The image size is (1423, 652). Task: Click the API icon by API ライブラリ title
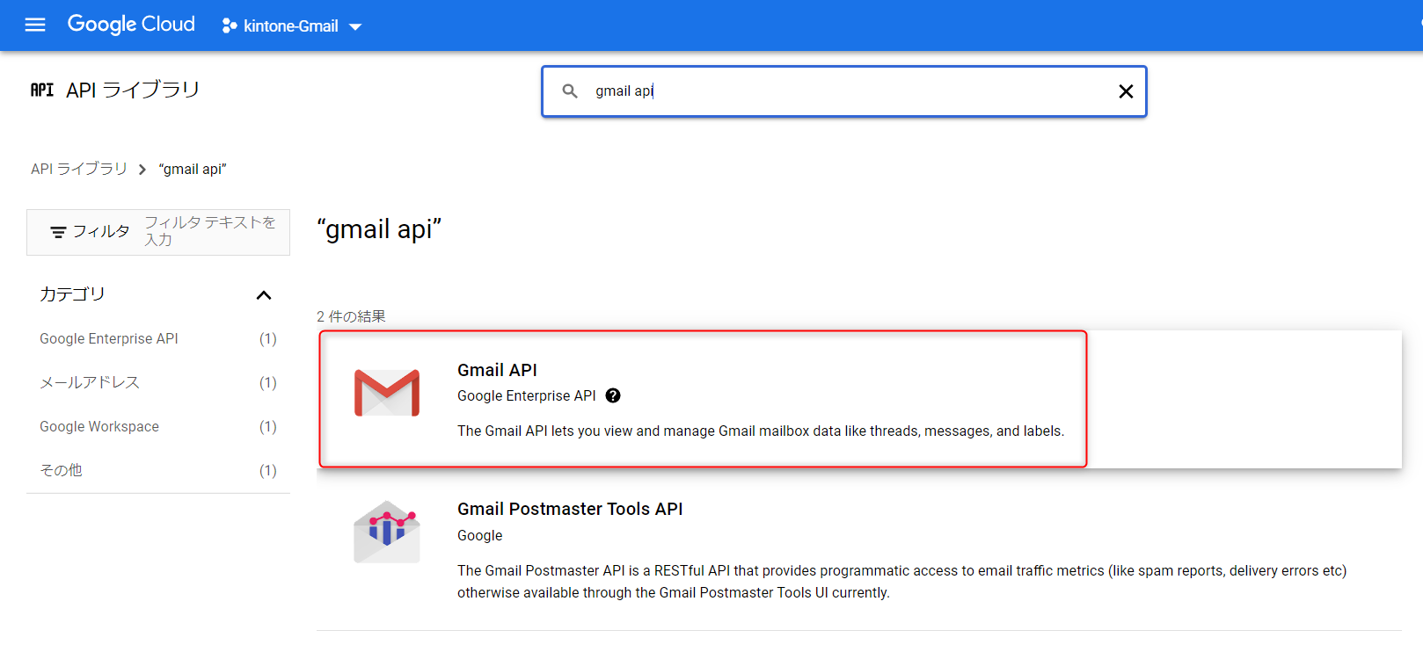pyautogui.click(x=42, y=90)
